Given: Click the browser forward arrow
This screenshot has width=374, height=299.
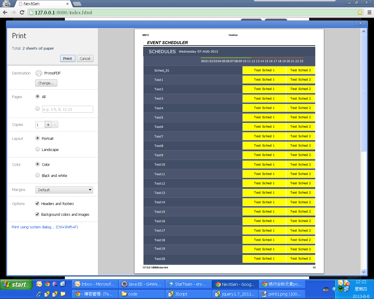Looking at the screenshot, I should click(x=13, y=12).
